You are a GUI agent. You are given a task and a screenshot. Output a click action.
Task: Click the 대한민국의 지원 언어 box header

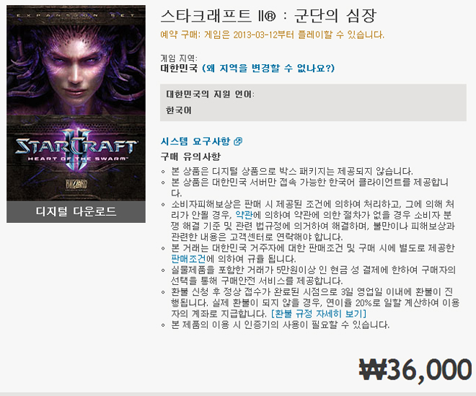pyautogui.click(x=210, y=94)
